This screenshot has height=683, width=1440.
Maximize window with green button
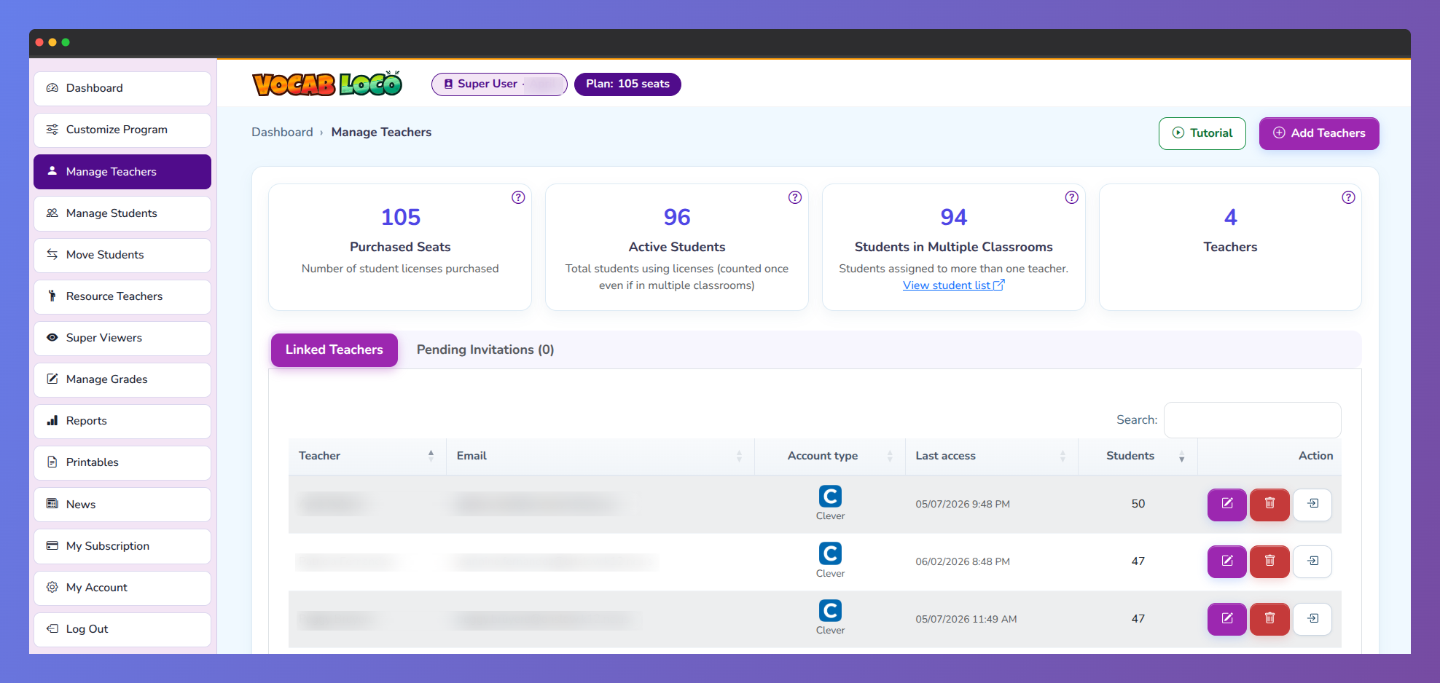[66, 42]
